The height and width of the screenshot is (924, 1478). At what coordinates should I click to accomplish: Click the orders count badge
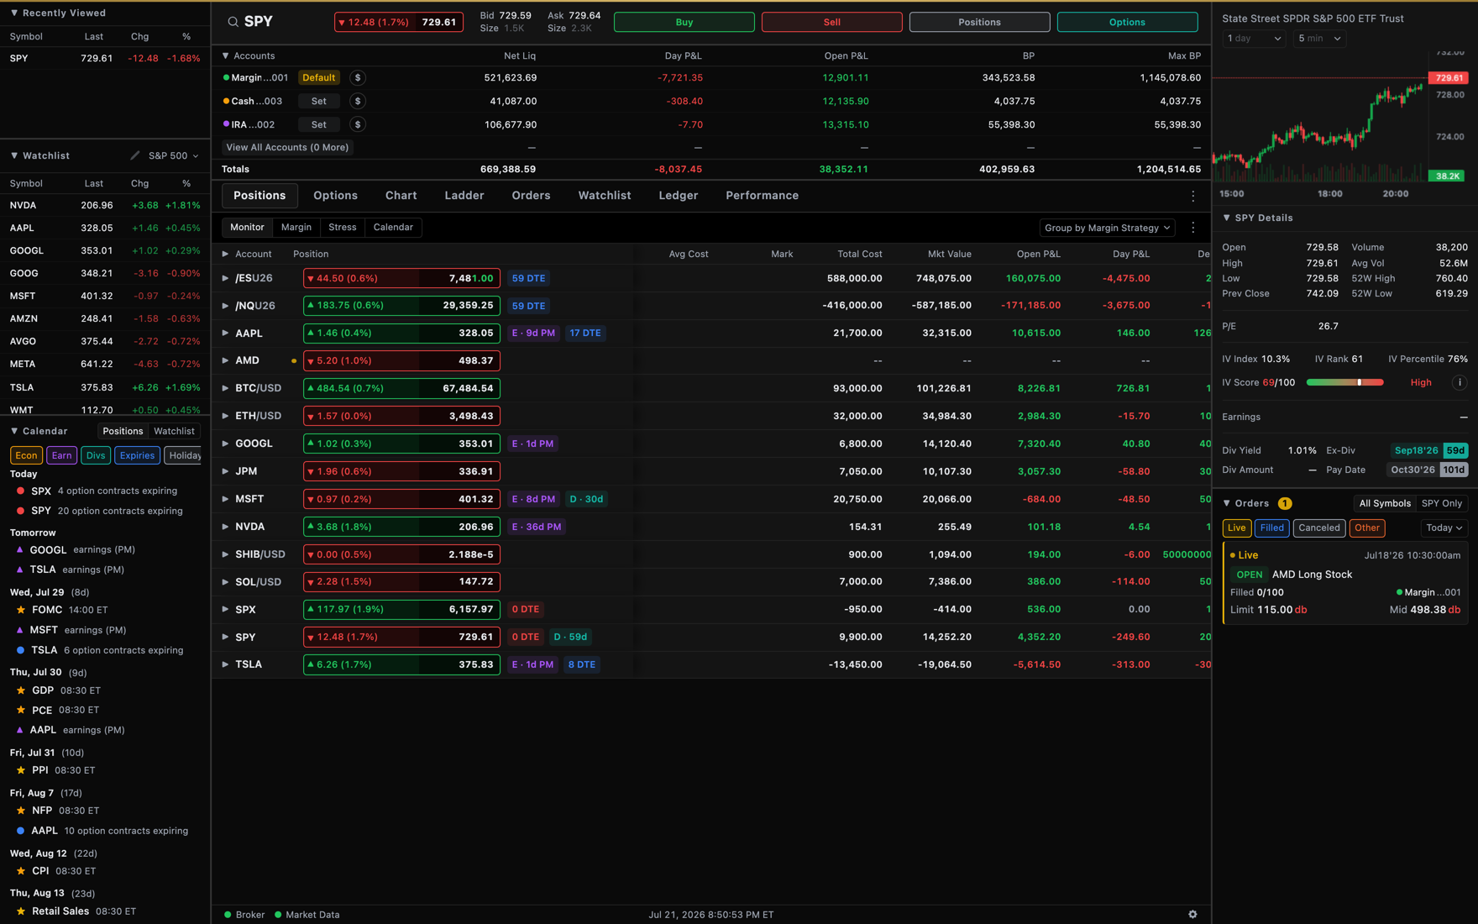point(1285,503)
